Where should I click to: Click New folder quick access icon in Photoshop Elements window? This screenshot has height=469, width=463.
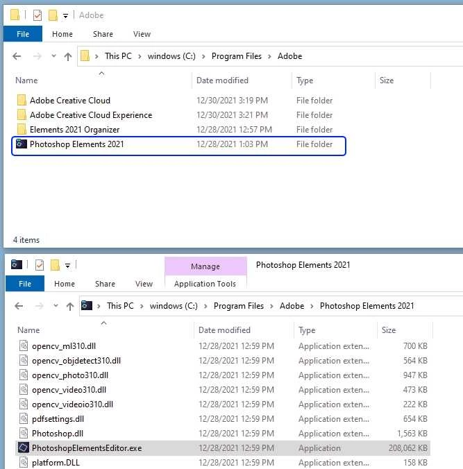(x=55, y=265)
